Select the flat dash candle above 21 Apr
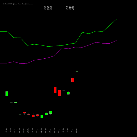 pos(77,71)
